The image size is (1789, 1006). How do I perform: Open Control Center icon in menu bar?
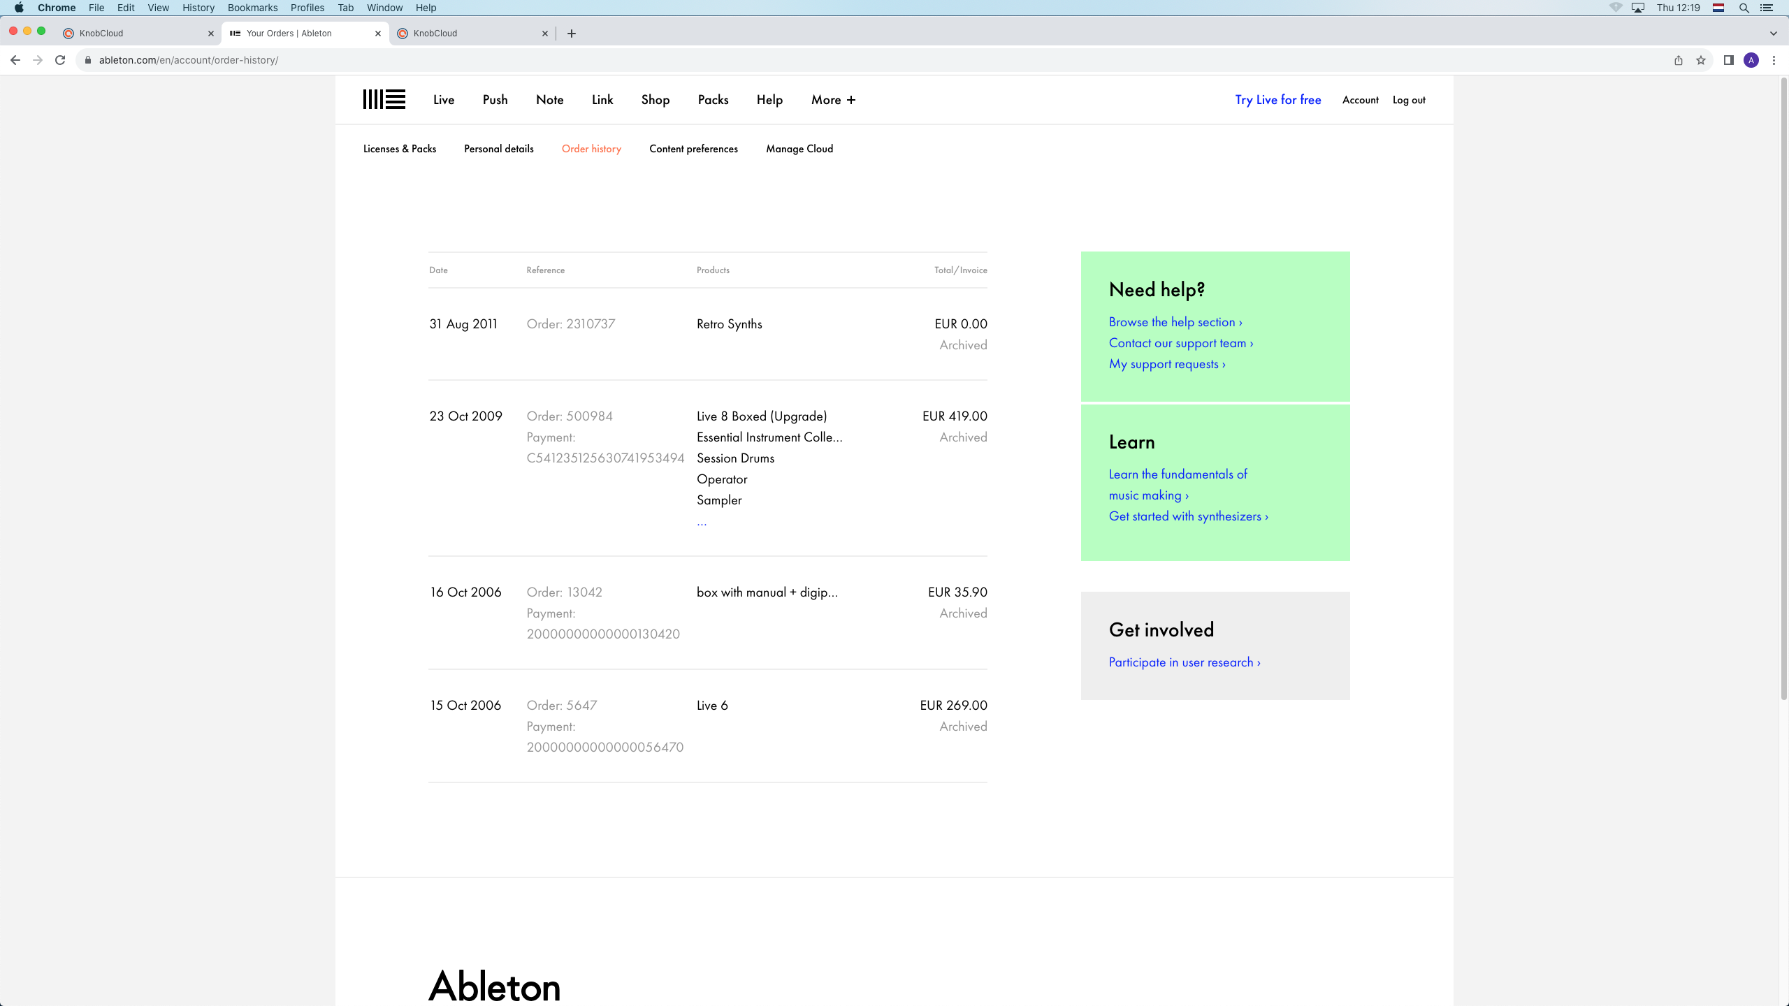click(1767, 8)
